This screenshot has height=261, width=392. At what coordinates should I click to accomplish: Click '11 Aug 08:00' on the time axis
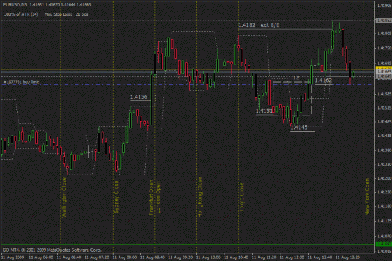coord(125,257)
